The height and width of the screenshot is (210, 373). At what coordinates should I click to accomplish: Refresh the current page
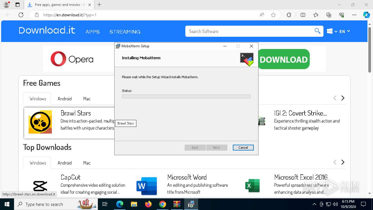21,15
